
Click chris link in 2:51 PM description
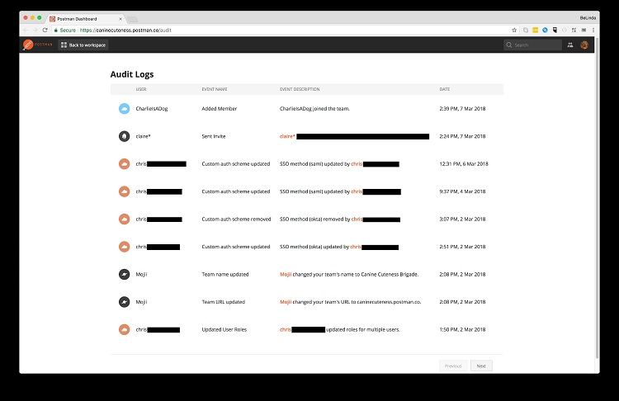(x=356, y=247)
